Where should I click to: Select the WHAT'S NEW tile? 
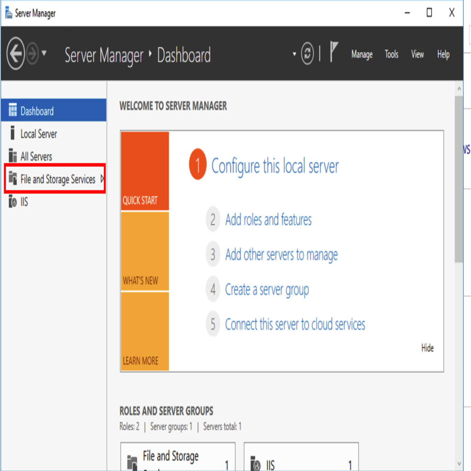coord(145,251)
